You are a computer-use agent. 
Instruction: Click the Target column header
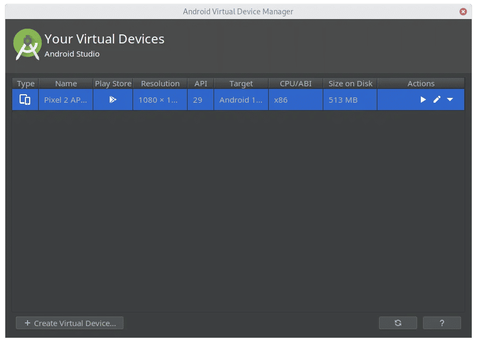coord(241,84)
